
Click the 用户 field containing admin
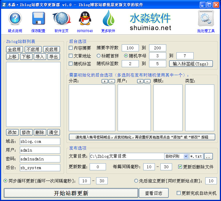tap(40, 150)
